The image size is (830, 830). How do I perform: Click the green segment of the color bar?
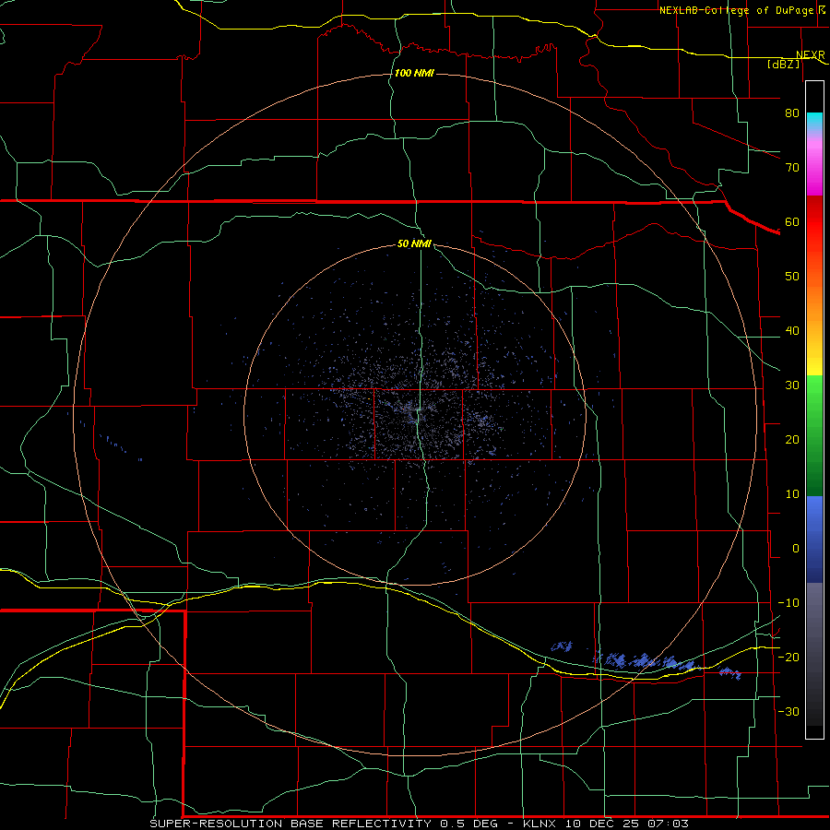pyautogui.click(x=814, y=435)
